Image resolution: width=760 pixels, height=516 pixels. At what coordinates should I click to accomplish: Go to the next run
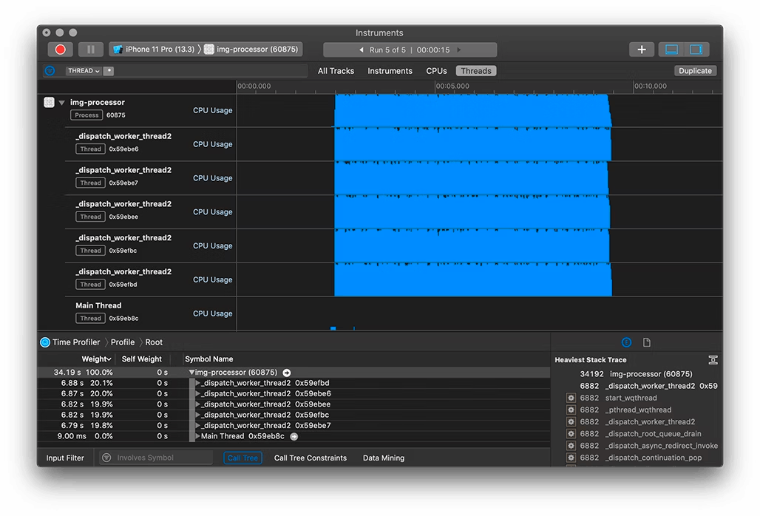pyautogui.click(x=459, y=50)
